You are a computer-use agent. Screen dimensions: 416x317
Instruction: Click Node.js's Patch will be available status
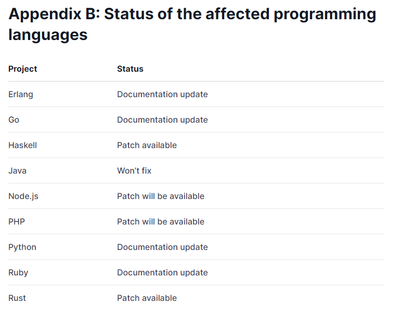coord(161,196)
